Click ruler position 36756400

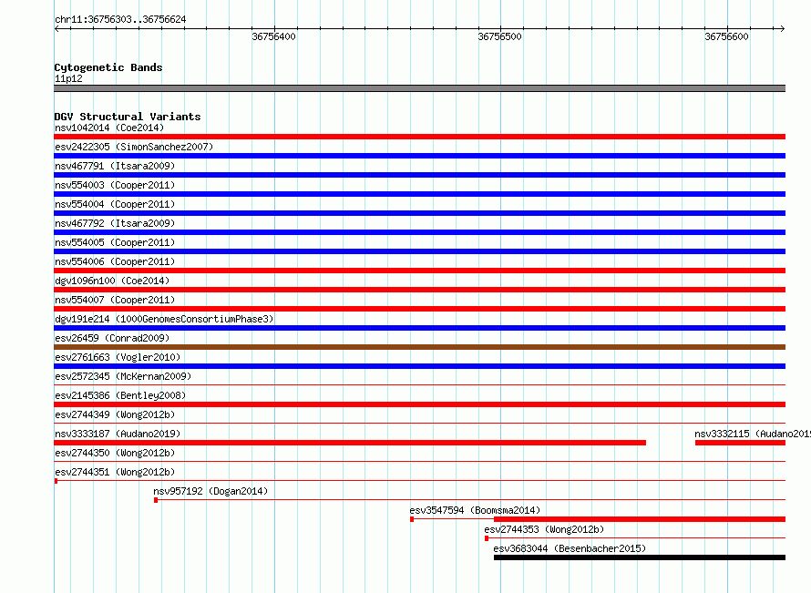pyautogui.click(x=273, y=36)
